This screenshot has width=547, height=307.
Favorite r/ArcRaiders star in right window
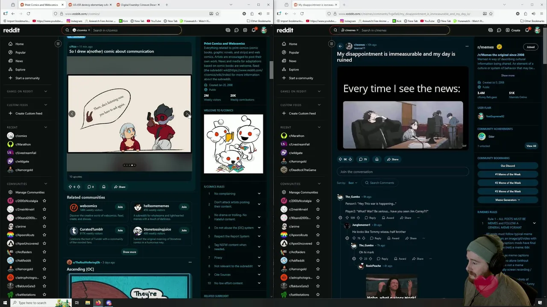click(x=318, y=252)
